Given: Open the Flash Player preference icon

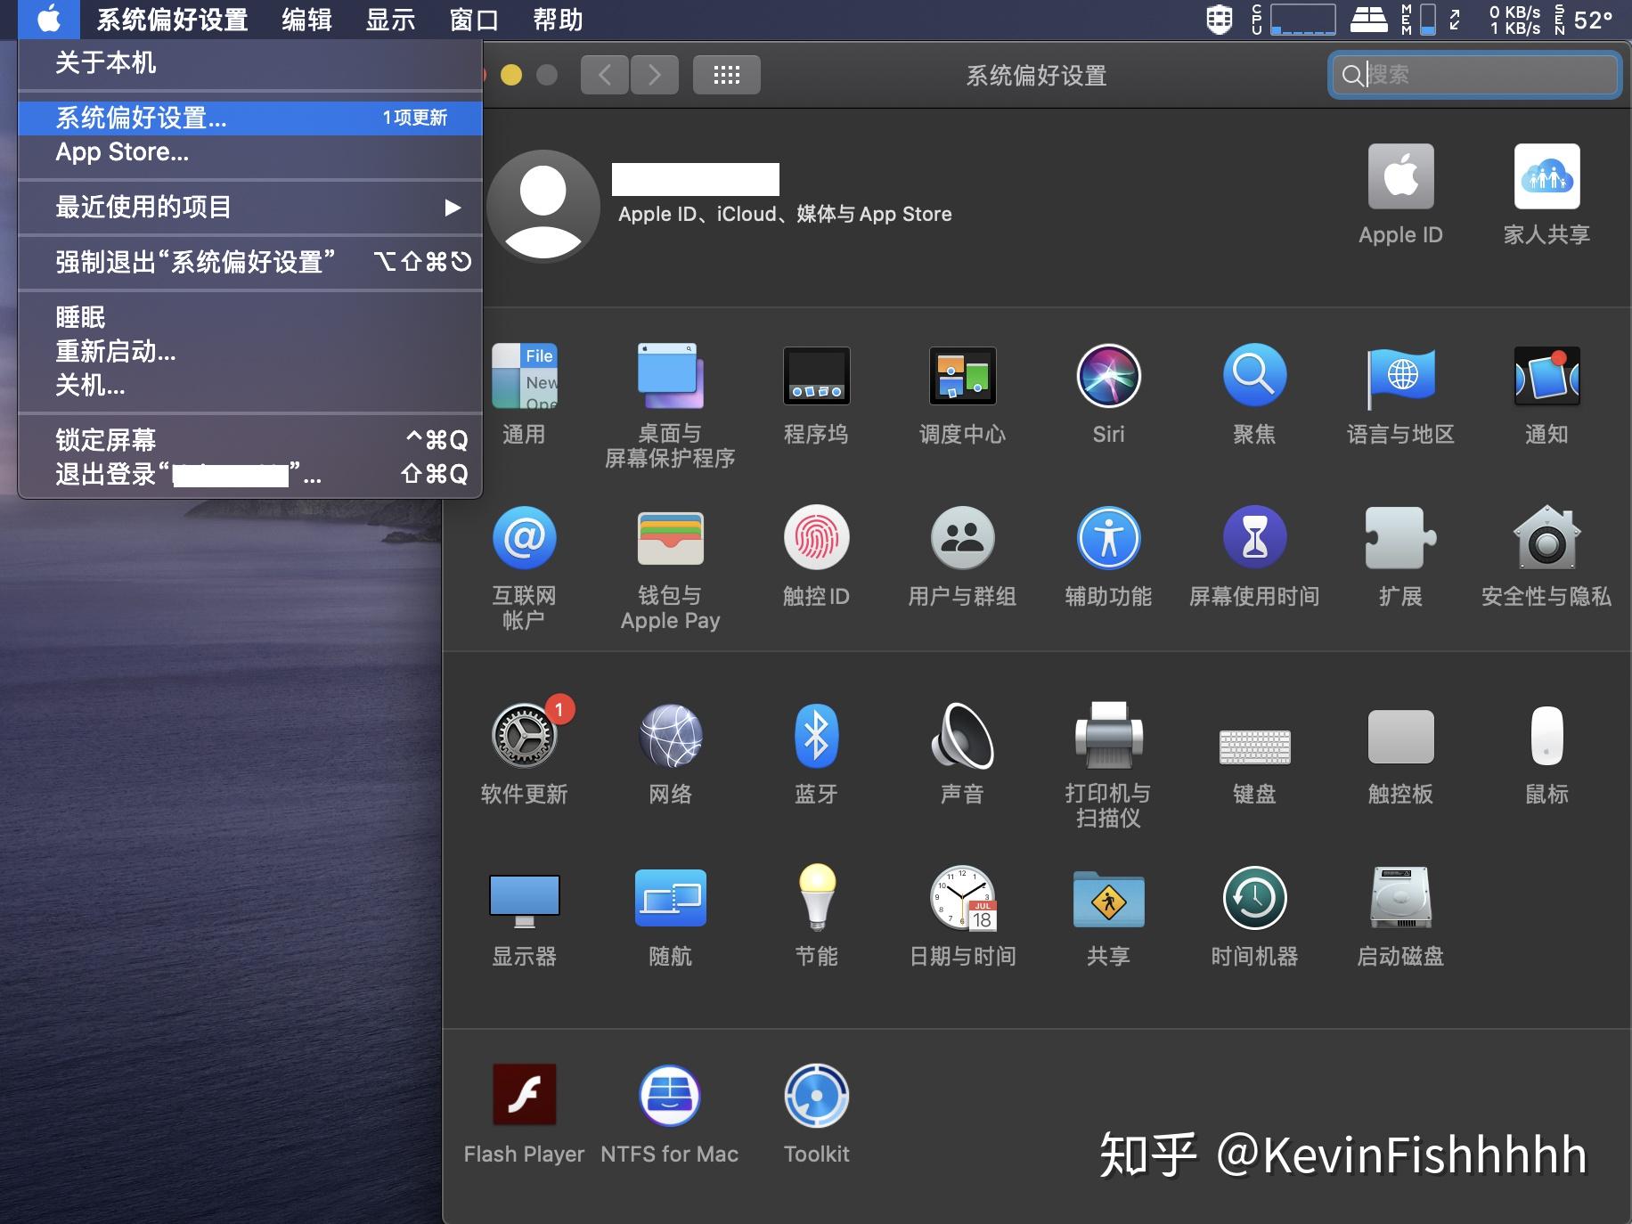Looking at the screenshot, I should [524, 1097].
